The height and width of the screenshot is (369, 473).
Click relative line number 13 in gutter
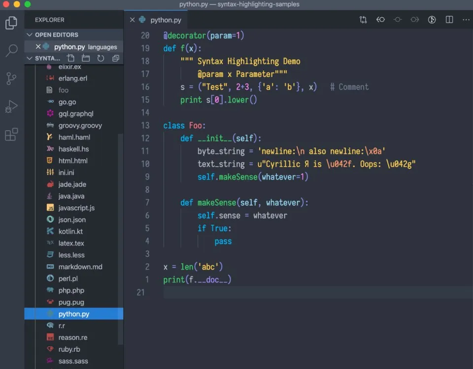point(145,125)
